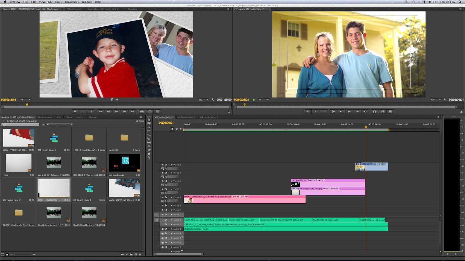This screenshot has width=465, height=261.
Task: Delete selected item in Project panel
Action: pos(140,254)
